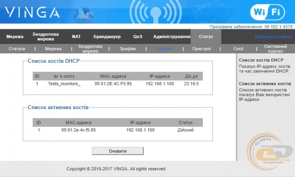Switch to the Трафіки subtab
Viewport: 295px width, 177px height.
128,49
